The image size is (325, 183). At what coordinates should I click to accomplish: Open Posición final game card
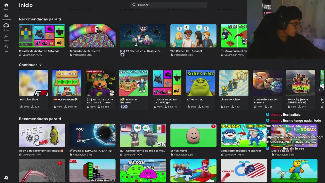pyautogui.click(x=33, y=89)
